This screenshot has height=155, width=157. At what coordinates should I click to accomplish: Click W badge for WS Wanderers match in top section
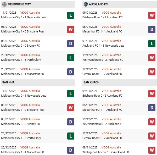pyautogui.click(x=152, y=58)
